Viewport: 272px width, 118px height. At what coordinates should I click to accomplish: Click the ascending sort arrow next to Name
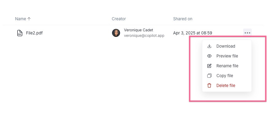29,19
